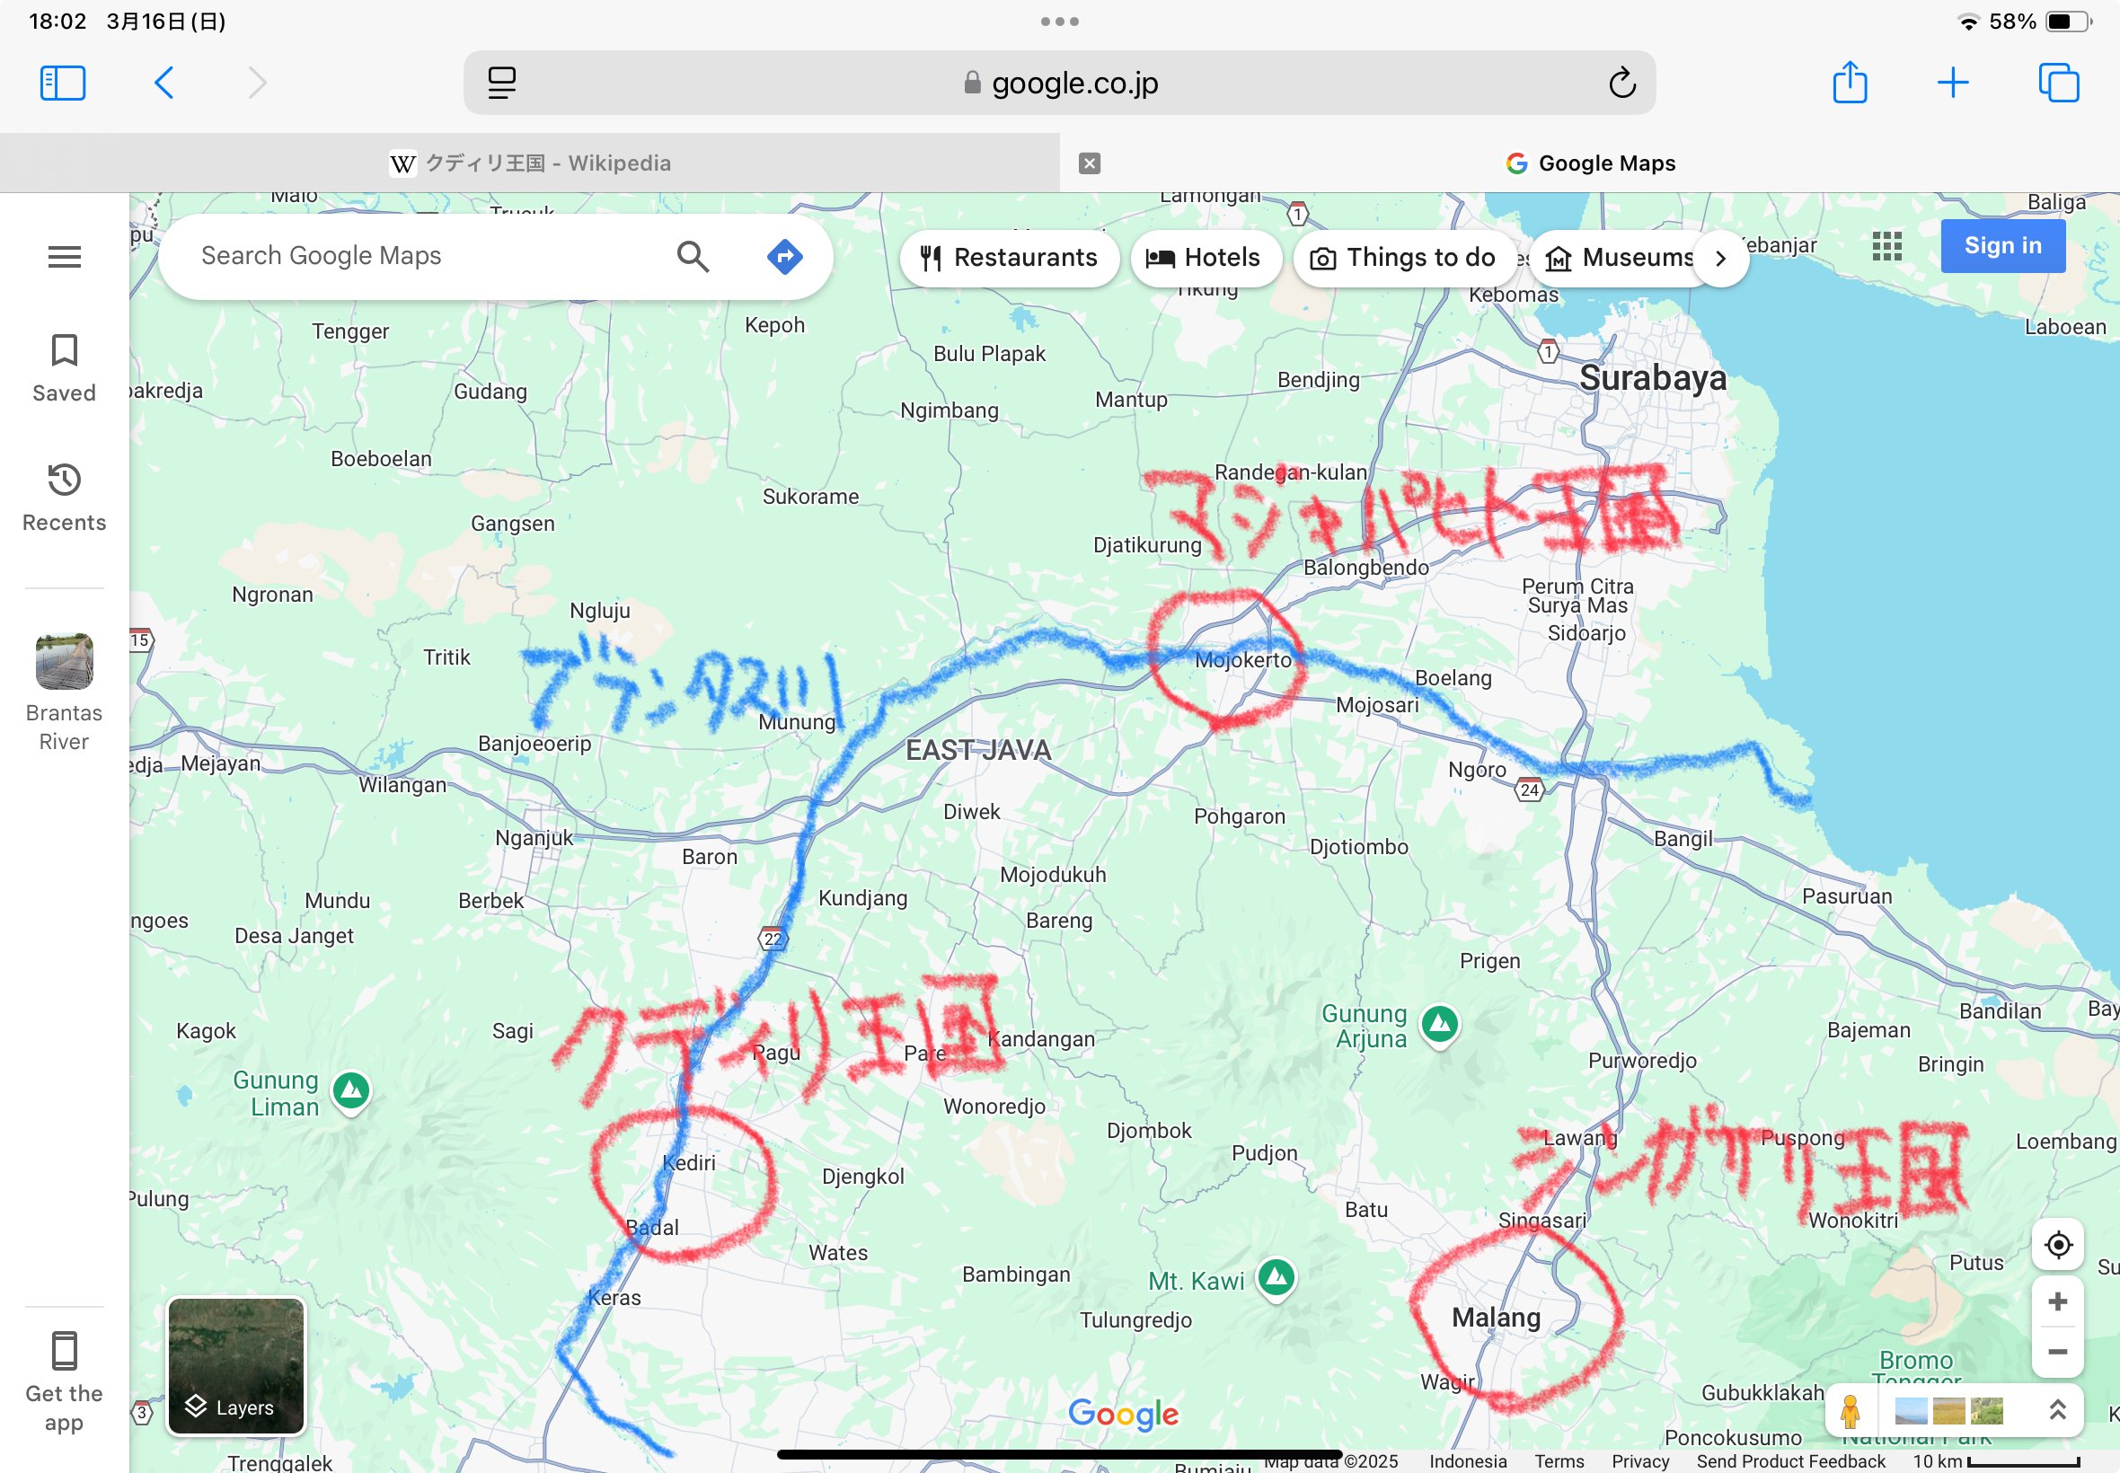Open a new Safari tab
This screenshot has width=2120, height=1473.
(x=1953, y=83)
